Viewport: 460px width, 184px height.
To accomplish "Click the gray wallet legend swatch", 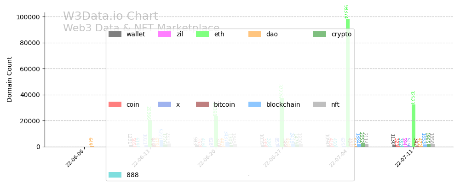I will (115, 34).
